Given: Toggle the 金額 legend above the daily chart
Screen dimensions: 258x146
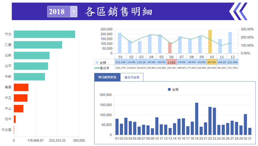Looking at the screenshot, I should (173, 89).
